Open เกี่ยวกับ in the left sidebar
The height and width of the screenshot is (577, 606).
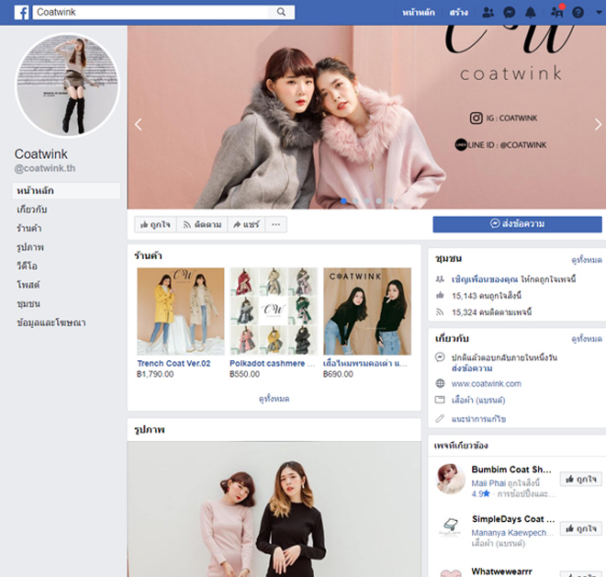32,209
